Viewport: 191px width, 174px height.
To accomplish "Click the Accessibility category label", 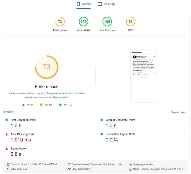I will pyautogui.click(x=84, y=30).
